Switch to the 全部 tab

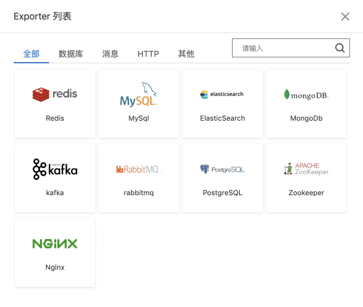(31, 54)
